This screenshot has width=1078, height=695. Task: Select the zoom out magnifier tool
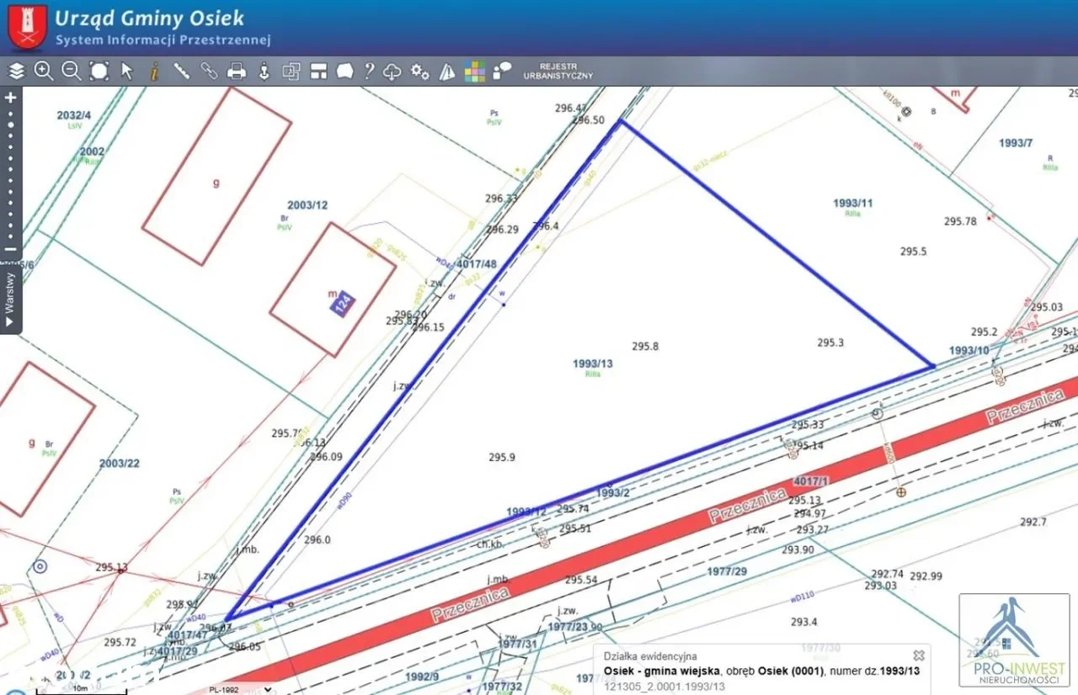click(x=72, y=72)
